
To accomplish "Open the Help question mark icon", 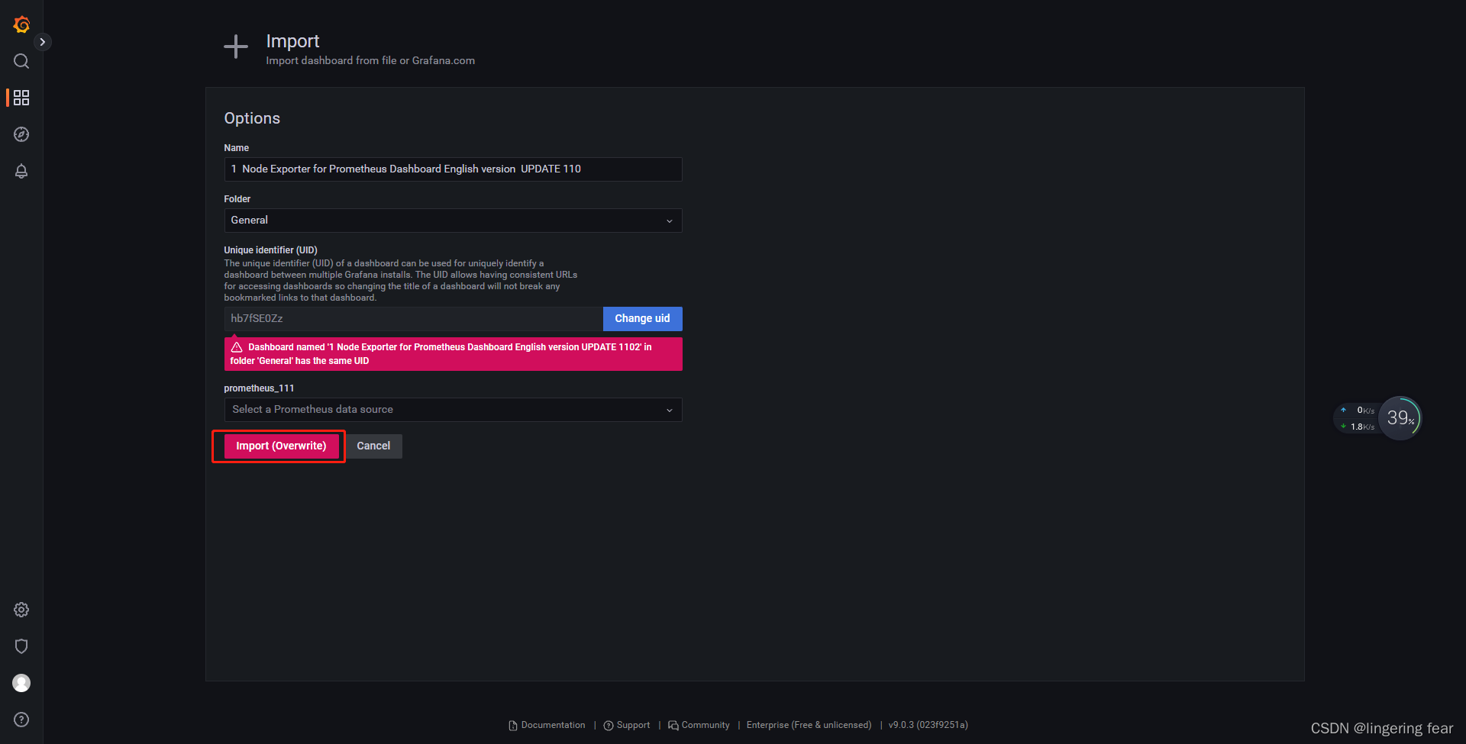I will click(x=21, y=719).
